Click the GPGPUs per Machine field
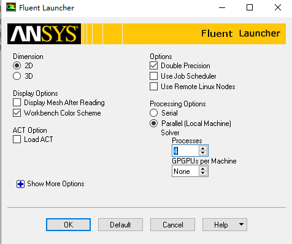Image resolution: width=292 pixels, height=244 pixels. point(185,171)
